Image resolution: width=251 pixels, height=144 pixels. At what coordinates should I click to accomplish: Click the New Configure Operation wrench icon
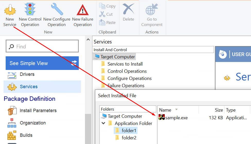click(x=57, y=9)
